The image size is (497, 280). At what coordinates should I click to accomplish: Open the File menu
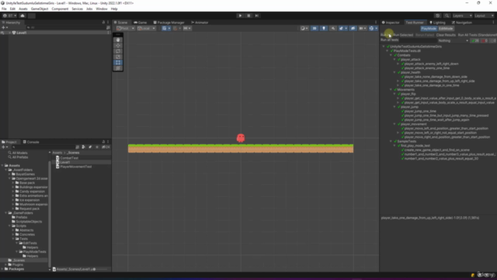point(4,9)
